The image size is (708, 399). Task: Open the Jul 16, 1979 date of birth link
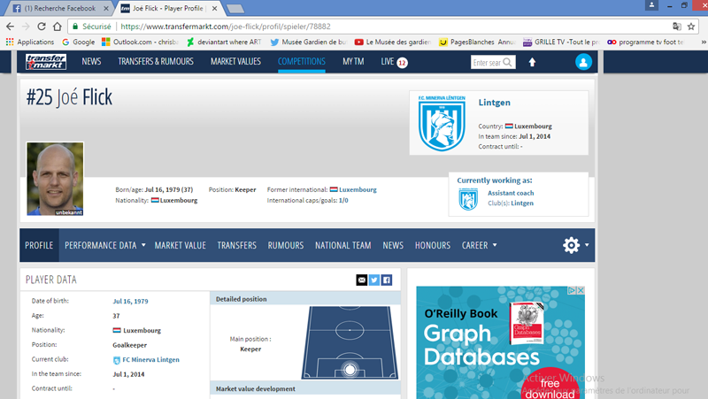coord(130,301)
